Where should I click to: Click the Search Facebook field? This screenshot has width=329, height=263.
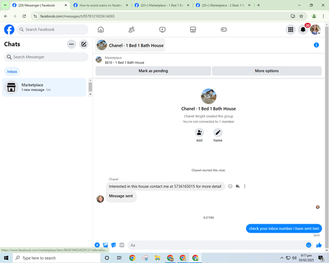point(53,30)
